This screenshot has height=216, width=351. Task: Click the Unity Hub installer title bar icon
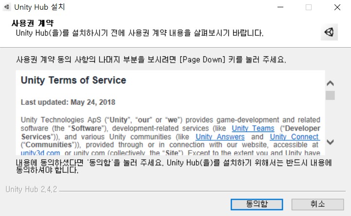click(6, 7)
